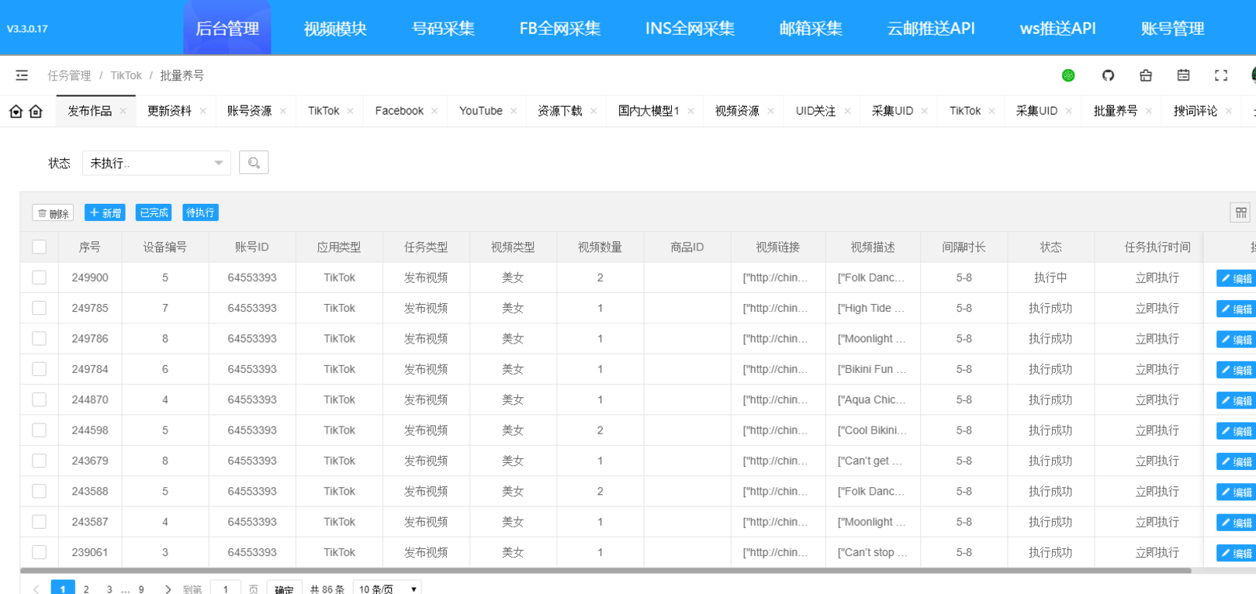Check the row 249784 checkbox
The image size is (1256, 594).
[39, 369]
